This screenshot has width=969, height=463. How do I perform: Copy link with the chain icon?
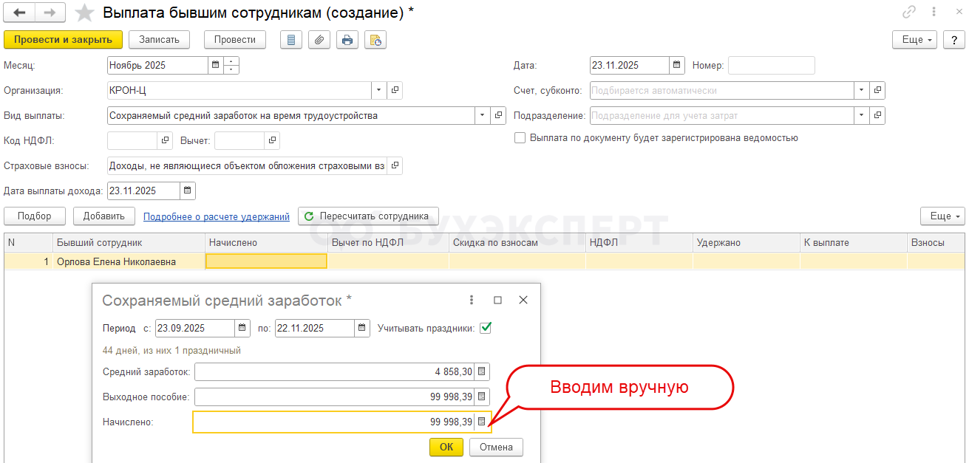909,13
